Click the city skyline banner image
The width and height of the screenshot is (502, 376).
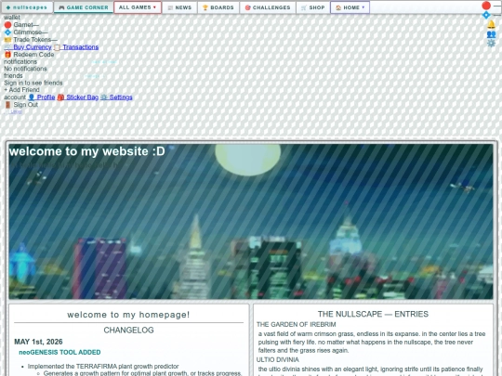[x=251, y=221]
